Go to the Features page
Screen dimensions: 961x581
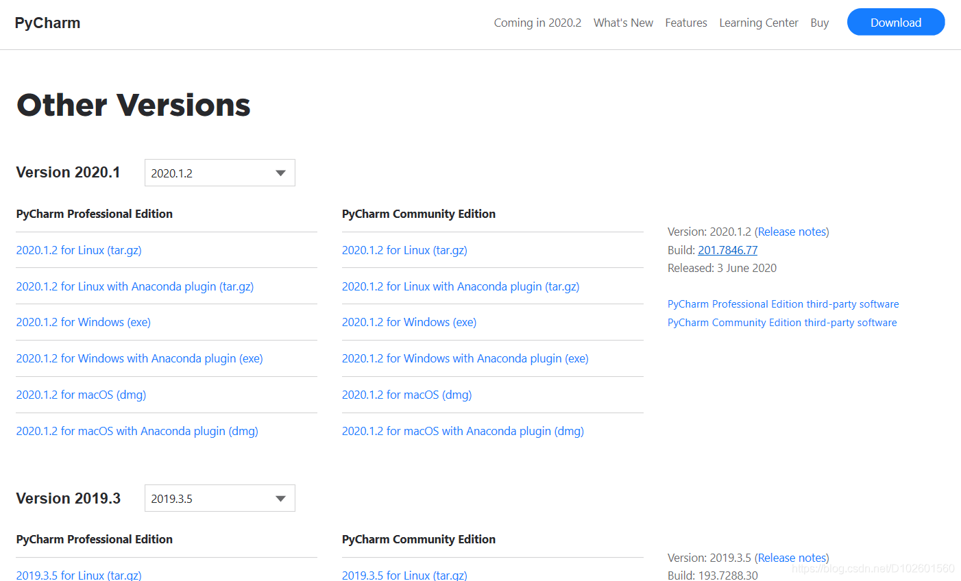(x=686, y=23)
